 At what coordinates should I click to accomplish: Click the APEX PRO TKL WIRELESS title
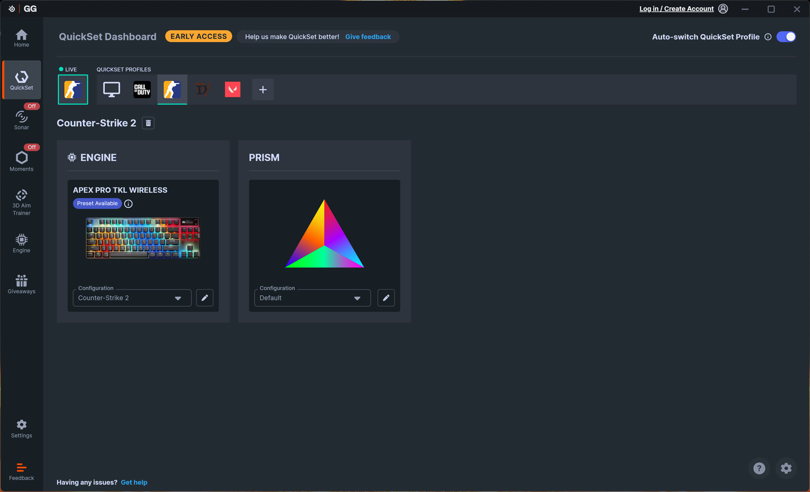(x=120, y=190)
